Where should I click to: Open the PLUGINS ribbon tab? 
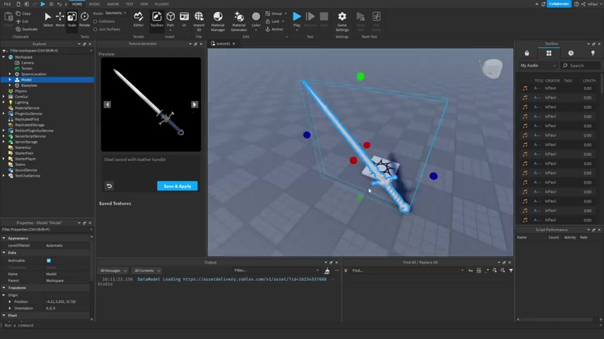point(162,4)
